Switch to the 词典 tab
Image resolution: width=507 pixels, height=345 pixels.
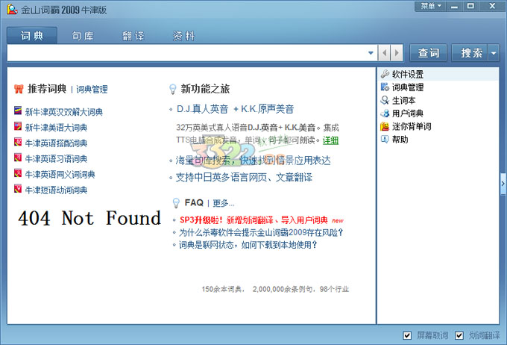click(x=32, y=35)
